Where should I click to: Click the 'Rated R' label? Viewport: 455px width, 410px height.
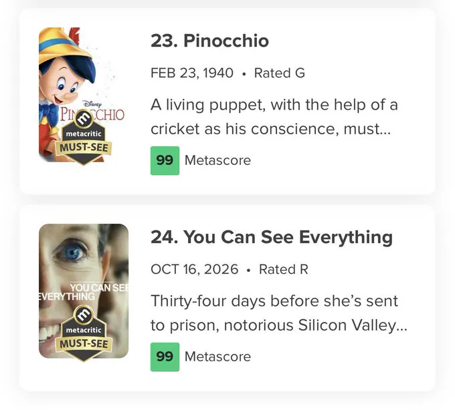coord(284,269)
